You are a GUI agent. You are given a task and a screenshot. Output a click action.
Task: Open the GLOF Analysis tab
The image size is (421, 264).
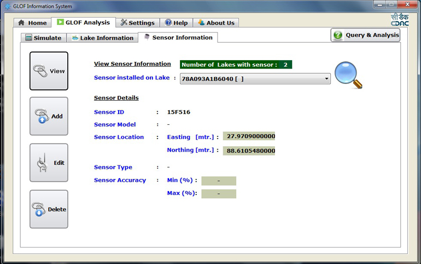[x=83, y=22]
